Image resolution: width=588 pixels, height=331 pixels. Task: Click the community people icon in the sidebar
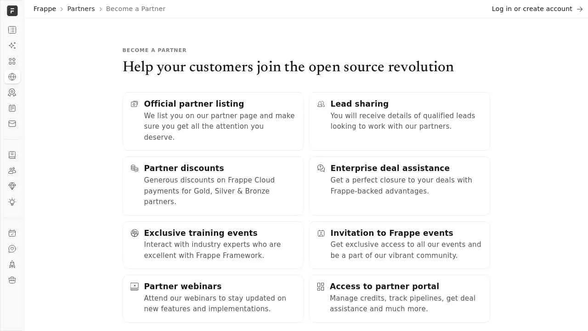12,171
